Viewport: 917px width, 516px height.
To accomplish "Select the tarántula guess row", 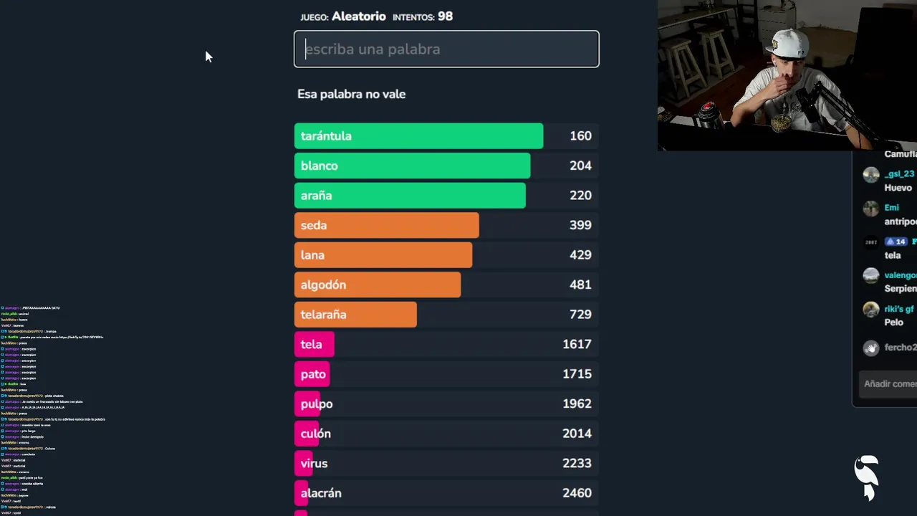I will (446, 136).
